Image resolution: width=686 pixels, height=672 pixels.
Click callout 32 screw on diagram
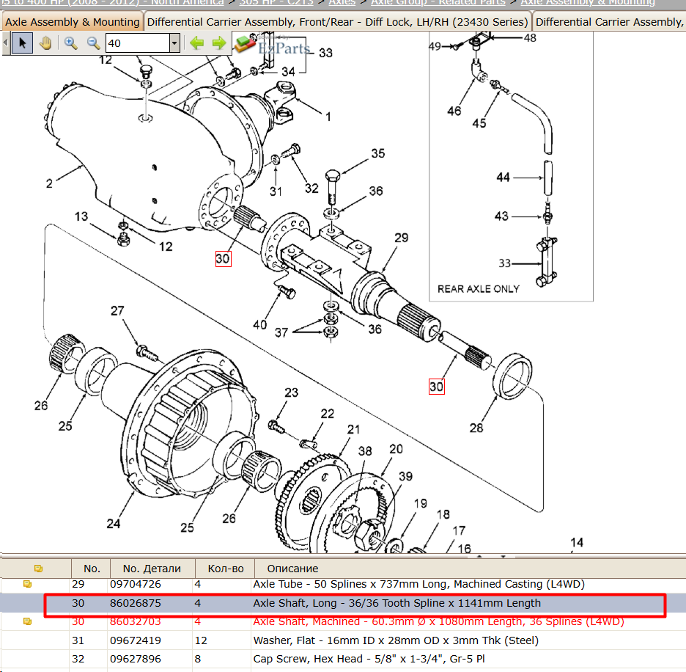tap(311, 189)
